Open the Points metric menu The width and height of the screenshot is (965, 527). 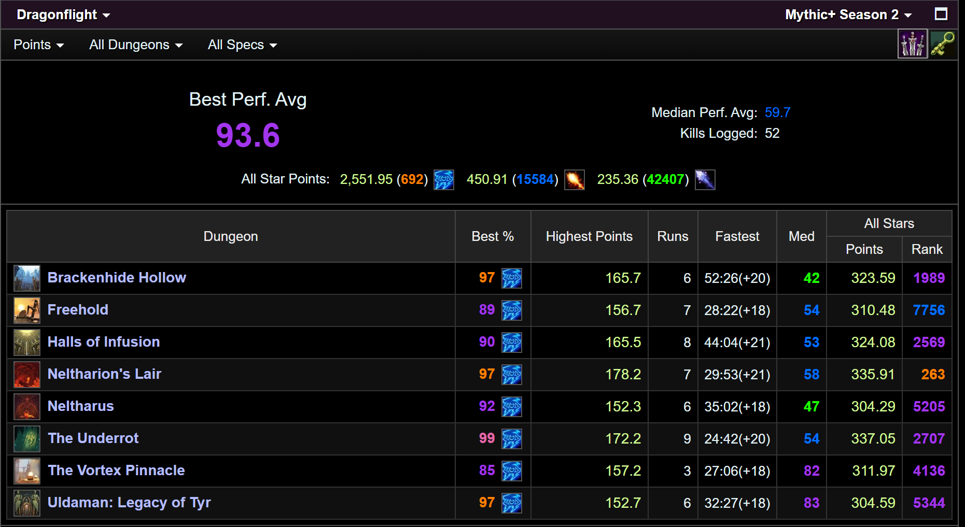coord(38,45)
